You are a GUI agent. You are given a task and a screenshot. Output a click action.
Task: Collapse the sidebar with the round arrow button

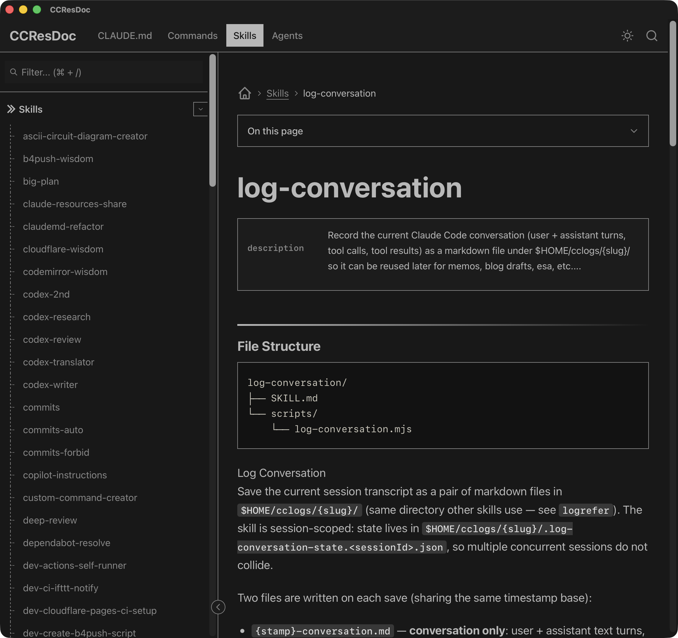pos(218,607)
